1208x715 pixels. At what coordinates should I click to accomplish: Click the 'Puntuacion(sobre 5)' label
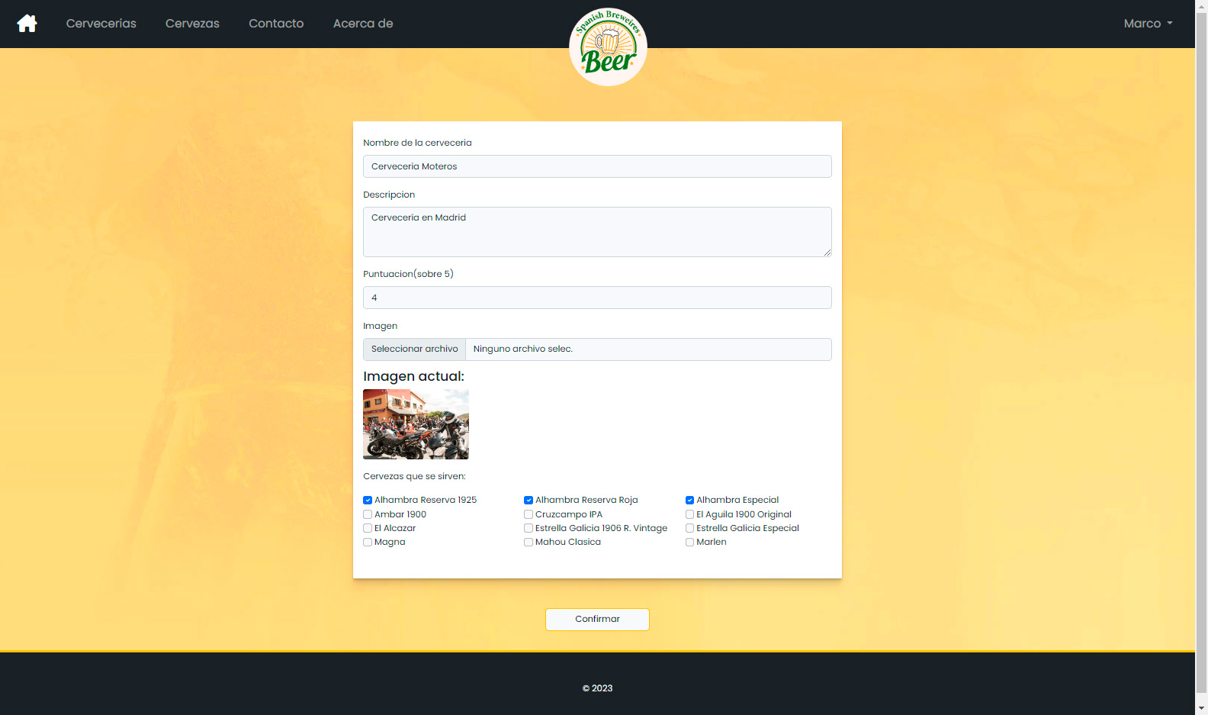tap(408, 274)
